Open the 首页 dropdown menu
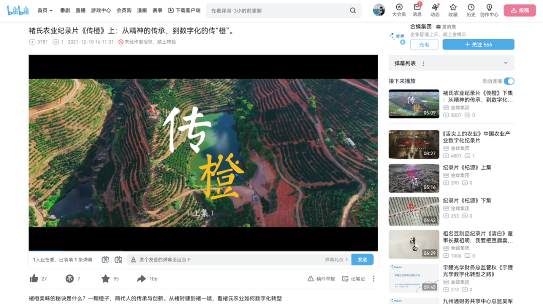 point(45,11)
